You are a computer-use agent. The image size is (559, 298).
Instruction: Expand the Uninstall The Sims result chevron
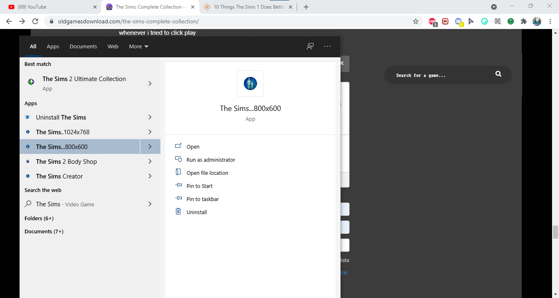150,117
